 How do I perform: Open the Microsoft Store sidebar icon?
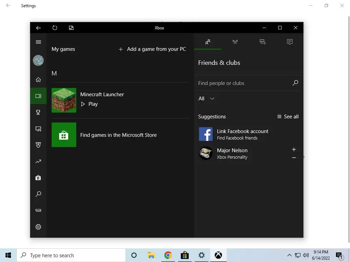38,177
